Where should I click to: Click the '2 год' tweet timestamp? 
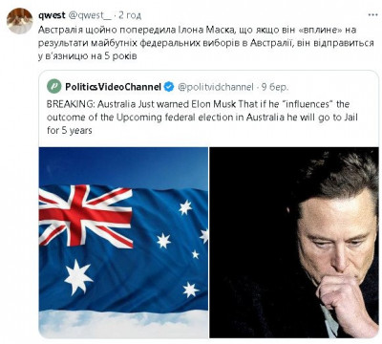click(130, 15)
